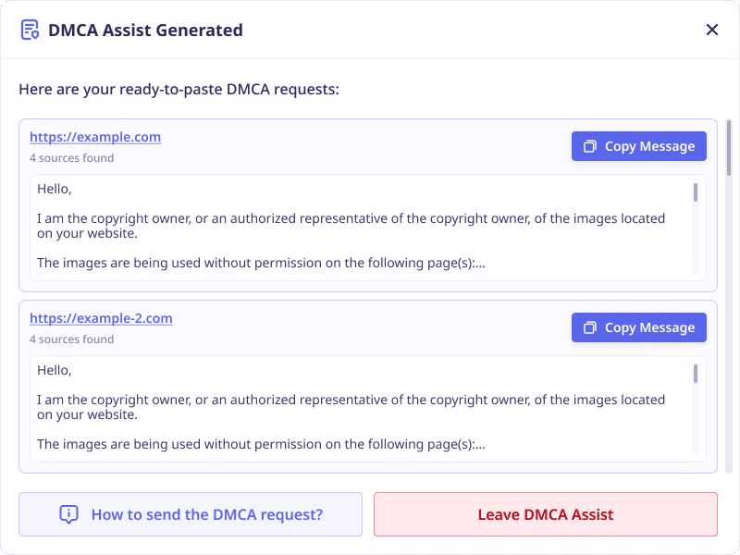The width and height of the screenshot is (740, 555).
Task: Click the info bubble icon beside How to send
Action: (68, 514)
